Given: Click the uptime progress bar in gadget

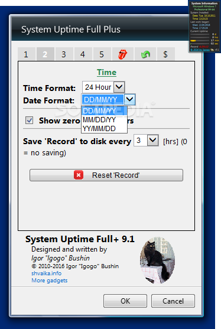Looking at the screenshot, I should coord(200,41).
